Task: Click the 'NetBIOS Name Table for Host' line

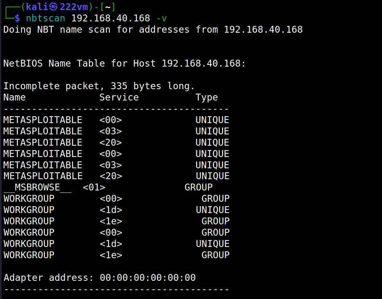Action: pos(124,63)
